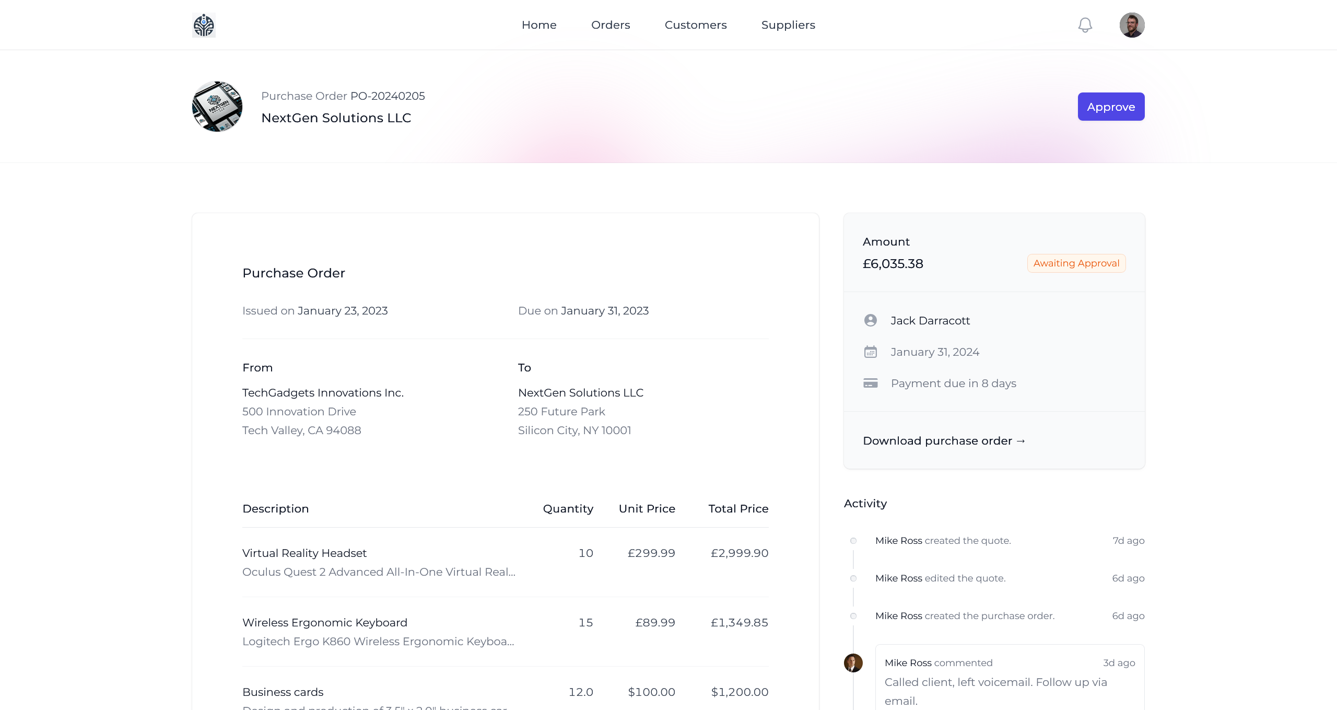Click the credit card payment icon
The width and height of the screenshot is (1337, 710).
[x=870, y=383]
